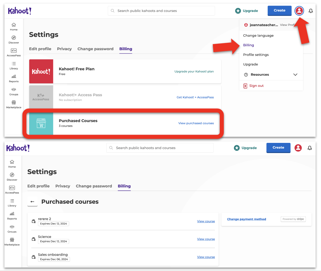Click the profile avatar on the Purchased courses page
Screen dimensions: 321x271
[298, 148]
